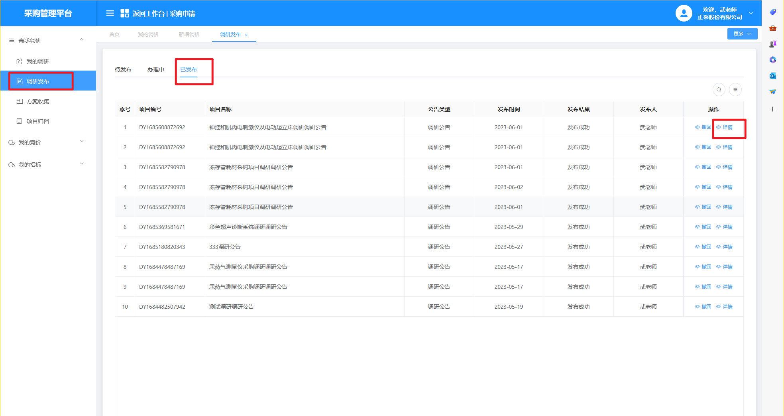Close the 调研发布 page tab
Image resolution: width=784 pixels, height=416 pixels.
click(x=246, y=35)
